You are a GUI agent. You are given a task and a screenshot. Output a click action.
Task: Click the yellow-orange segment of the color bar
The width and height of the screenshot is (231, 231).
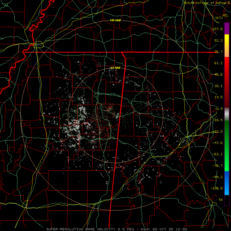tap(227, 46)
